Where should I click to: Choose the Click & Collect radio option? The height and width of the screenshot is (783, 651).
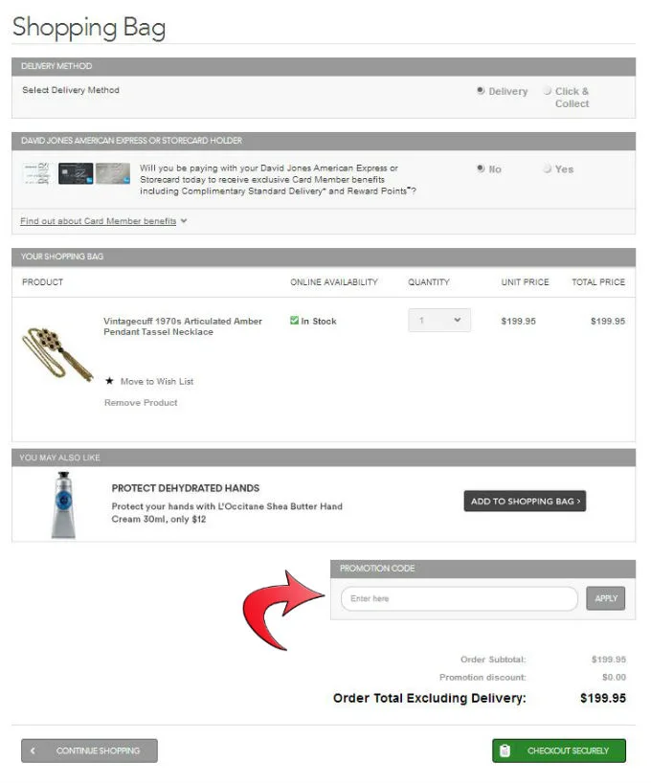tap(547, 90)
